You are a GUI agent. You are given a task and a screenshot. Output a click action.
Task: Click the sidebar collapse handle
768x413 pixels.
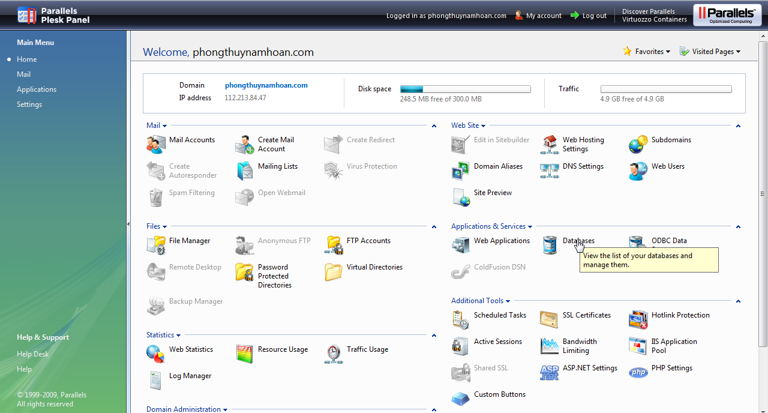click(x=128, y=224)
